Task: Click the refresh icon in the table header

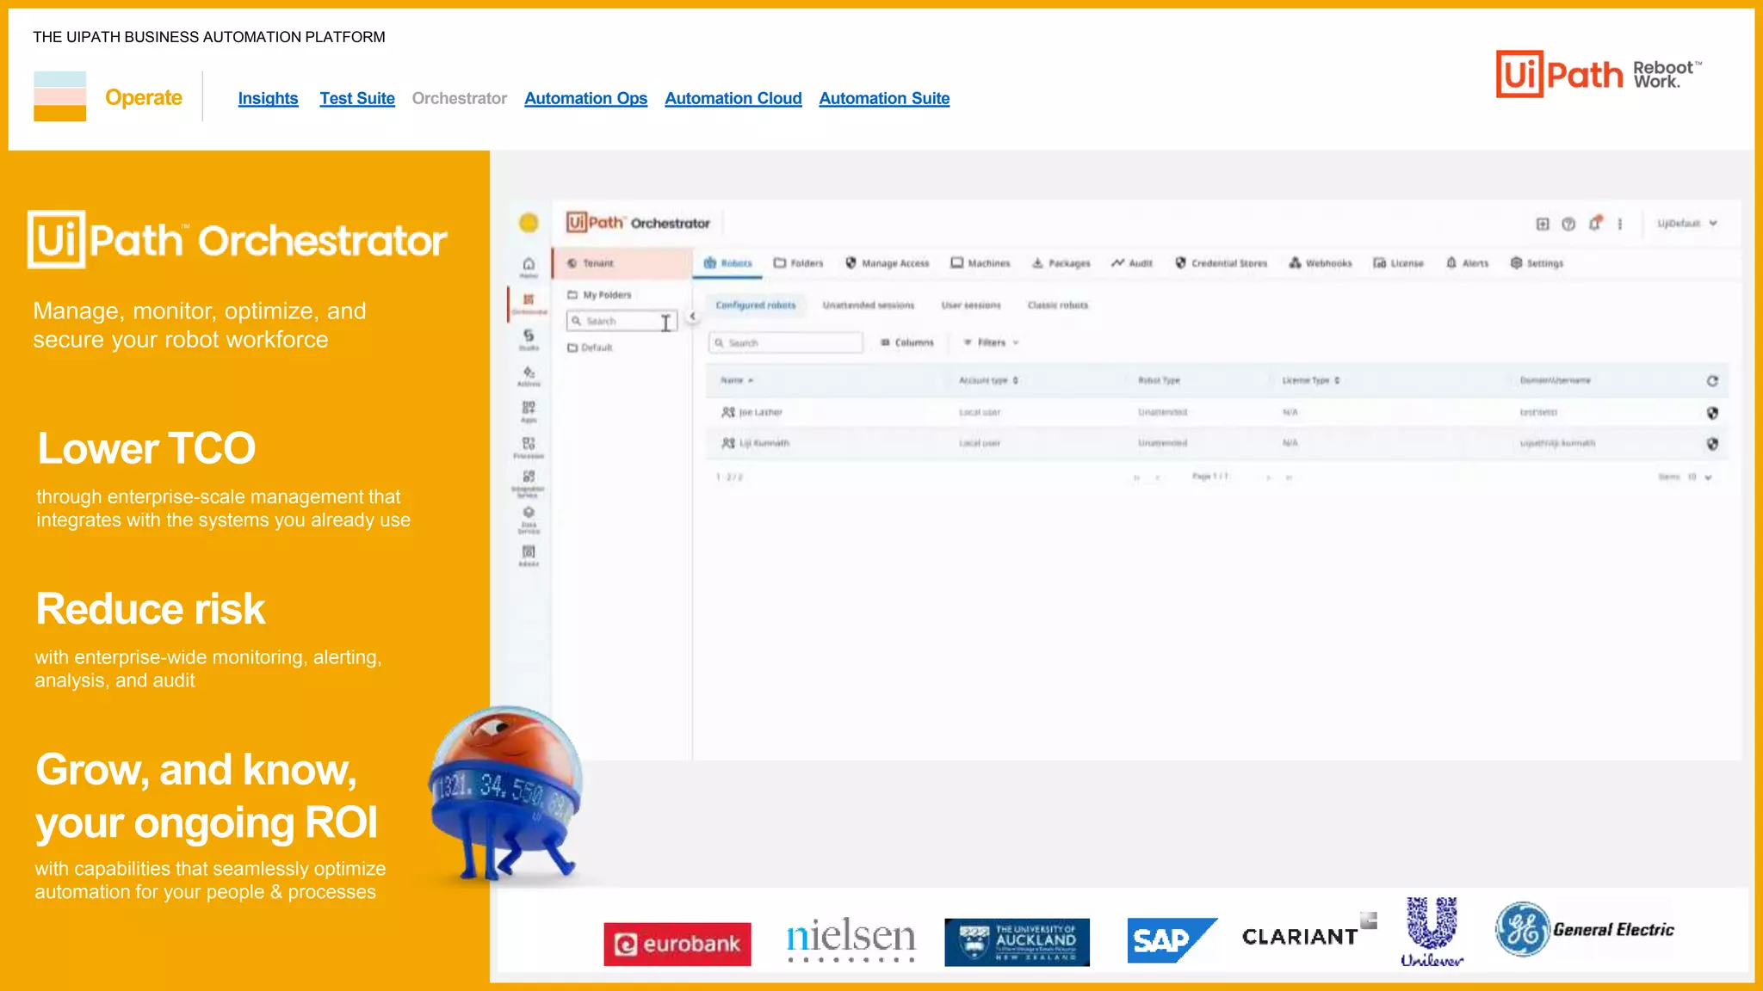Action: pos(1712,381)
